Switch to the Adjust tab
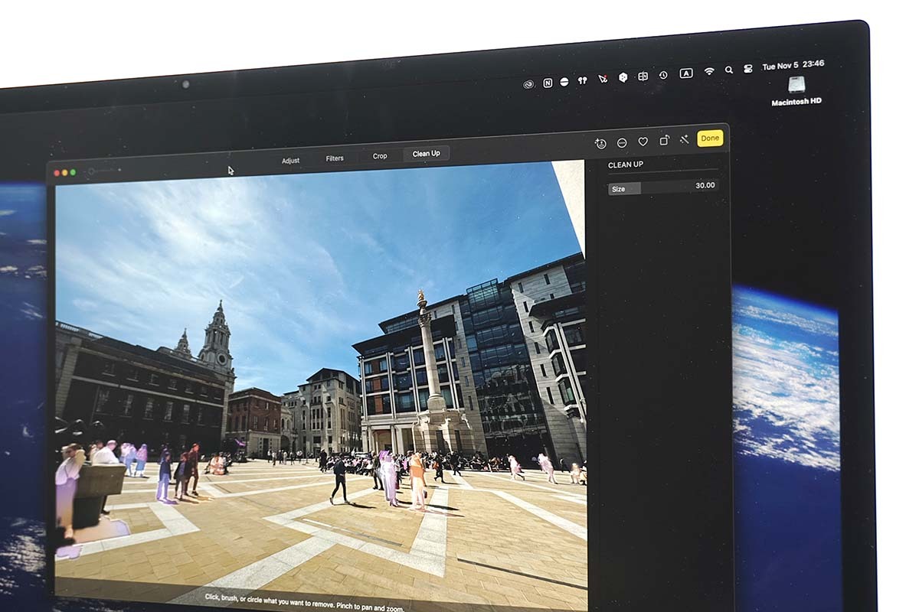The width and height of the screenshot is (919, 612). coord(290,161)
